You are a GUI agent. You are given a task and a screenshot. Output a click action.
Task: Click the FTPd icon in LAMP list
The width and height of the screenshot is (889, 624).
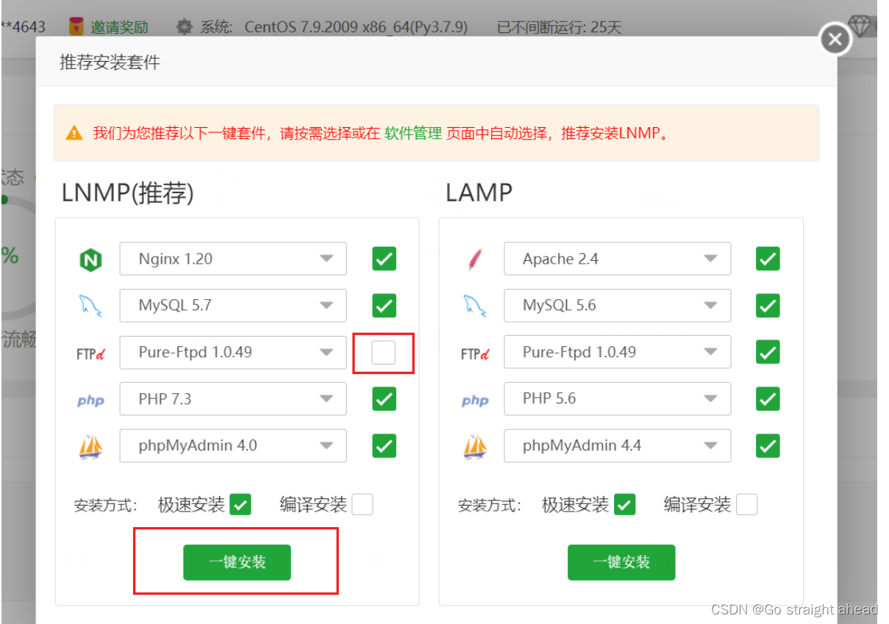click(475, 354)
